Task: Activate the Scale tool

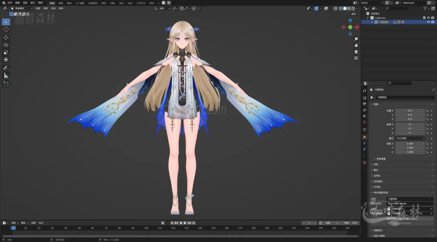Action: pos(6,52)
